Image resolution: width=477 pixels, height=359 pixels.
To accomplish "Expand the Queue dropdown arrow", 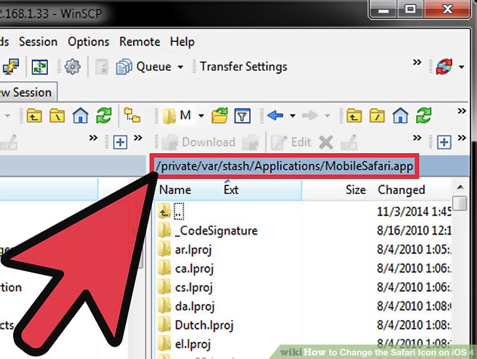I will pyautogui.click(x=180, y=67).
